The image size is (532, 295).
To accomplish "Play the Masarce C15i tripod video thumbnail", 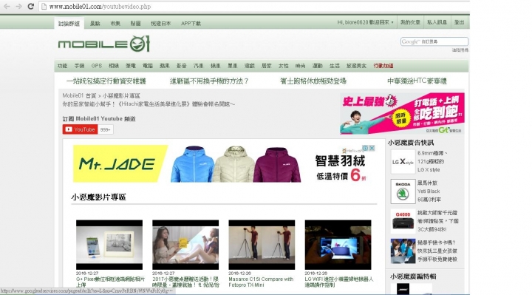I will pos(262,245).
